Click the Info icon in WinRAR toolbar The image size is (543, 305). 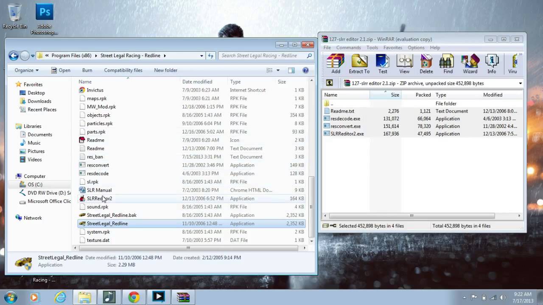pyautogui.click(x=492, y=64)
